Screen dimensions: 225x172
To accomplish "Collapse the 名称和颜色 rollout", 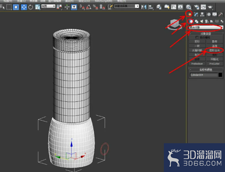I will coord(206,70).
